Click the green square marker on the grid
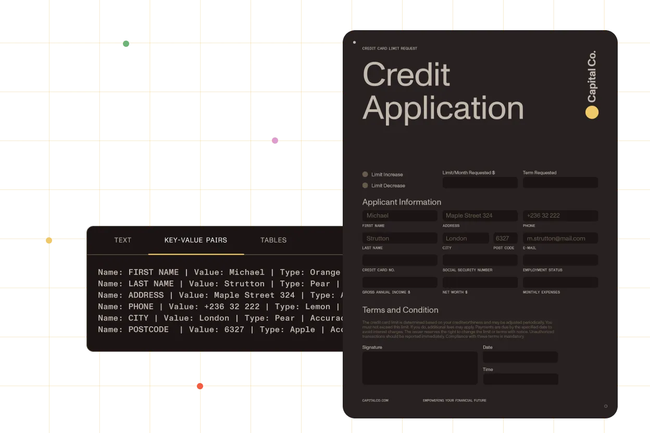Screen dimensions: 650x433 click(x=125, y=44)
